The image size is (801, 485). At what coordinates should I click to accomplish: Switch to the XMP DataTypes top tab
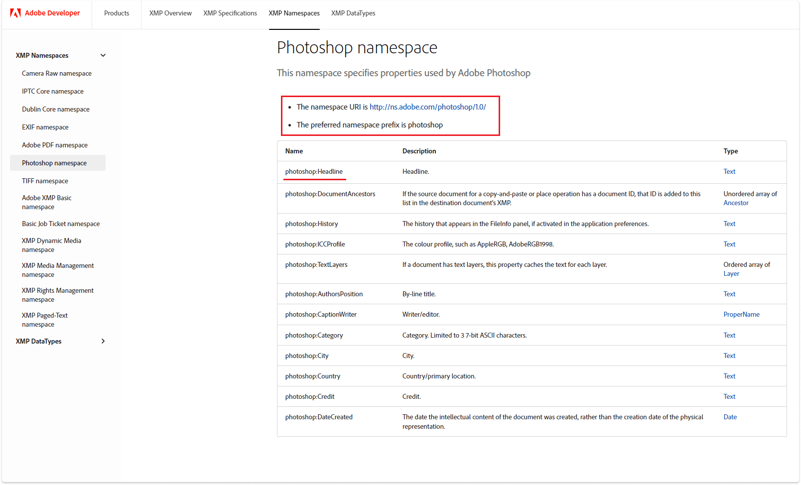tap(353, 13)
